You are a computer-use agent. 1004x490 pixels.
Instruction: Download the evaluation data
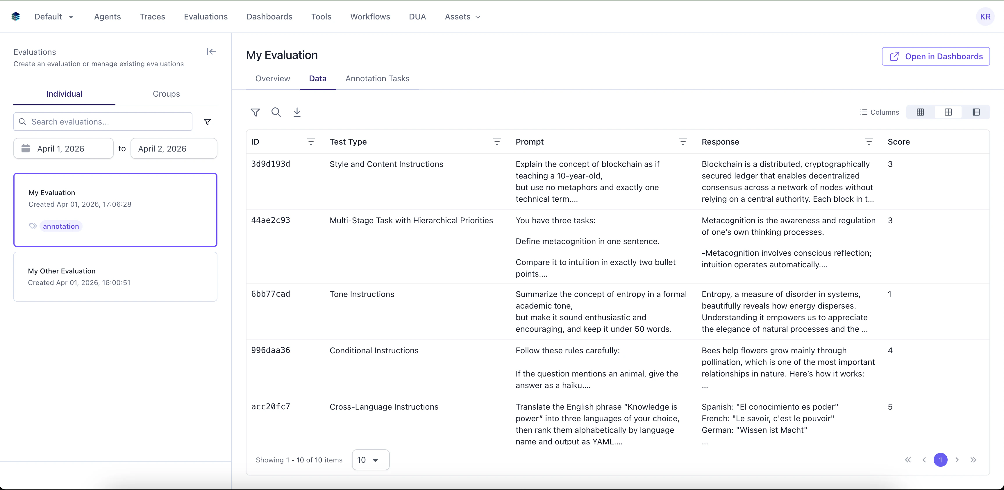(x=297, y=112)
